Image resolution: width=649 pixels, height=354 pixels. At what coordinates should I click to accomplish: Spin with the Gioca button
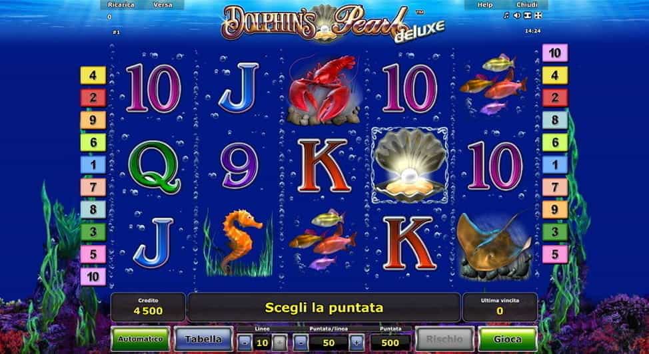point(508,339)
